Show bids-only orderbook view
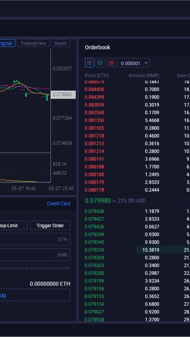Viewport: 190px width, 337px height. click(100, 63)
